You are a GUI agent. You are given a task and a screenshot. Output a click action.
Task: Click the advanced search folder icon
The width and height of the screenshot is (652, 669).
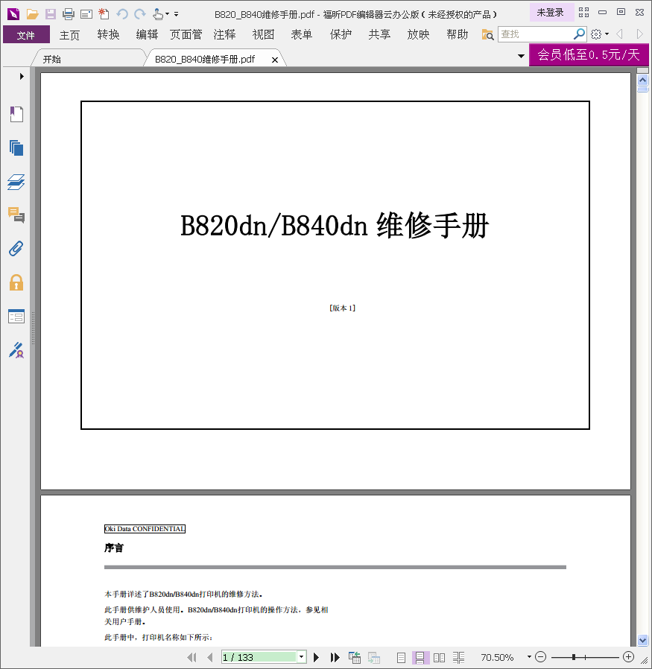point(487,34)
